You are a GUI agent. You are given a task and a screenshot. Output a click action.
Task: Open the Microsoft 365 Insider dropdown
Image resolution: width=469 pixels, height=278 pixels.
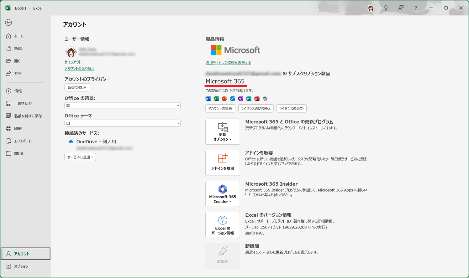(x=223, y=194)
